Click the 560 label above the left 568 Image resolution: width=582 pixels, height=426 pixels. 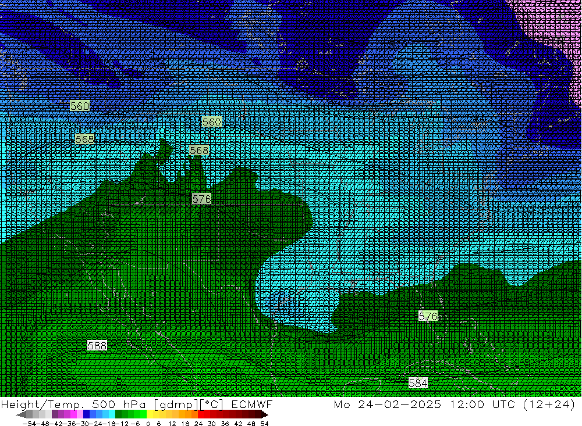click(80, 106)
